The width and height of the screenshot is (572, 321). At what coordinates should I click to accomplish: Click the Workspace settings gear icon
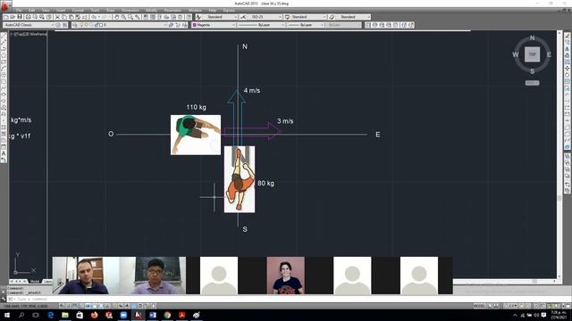[58, 25]
